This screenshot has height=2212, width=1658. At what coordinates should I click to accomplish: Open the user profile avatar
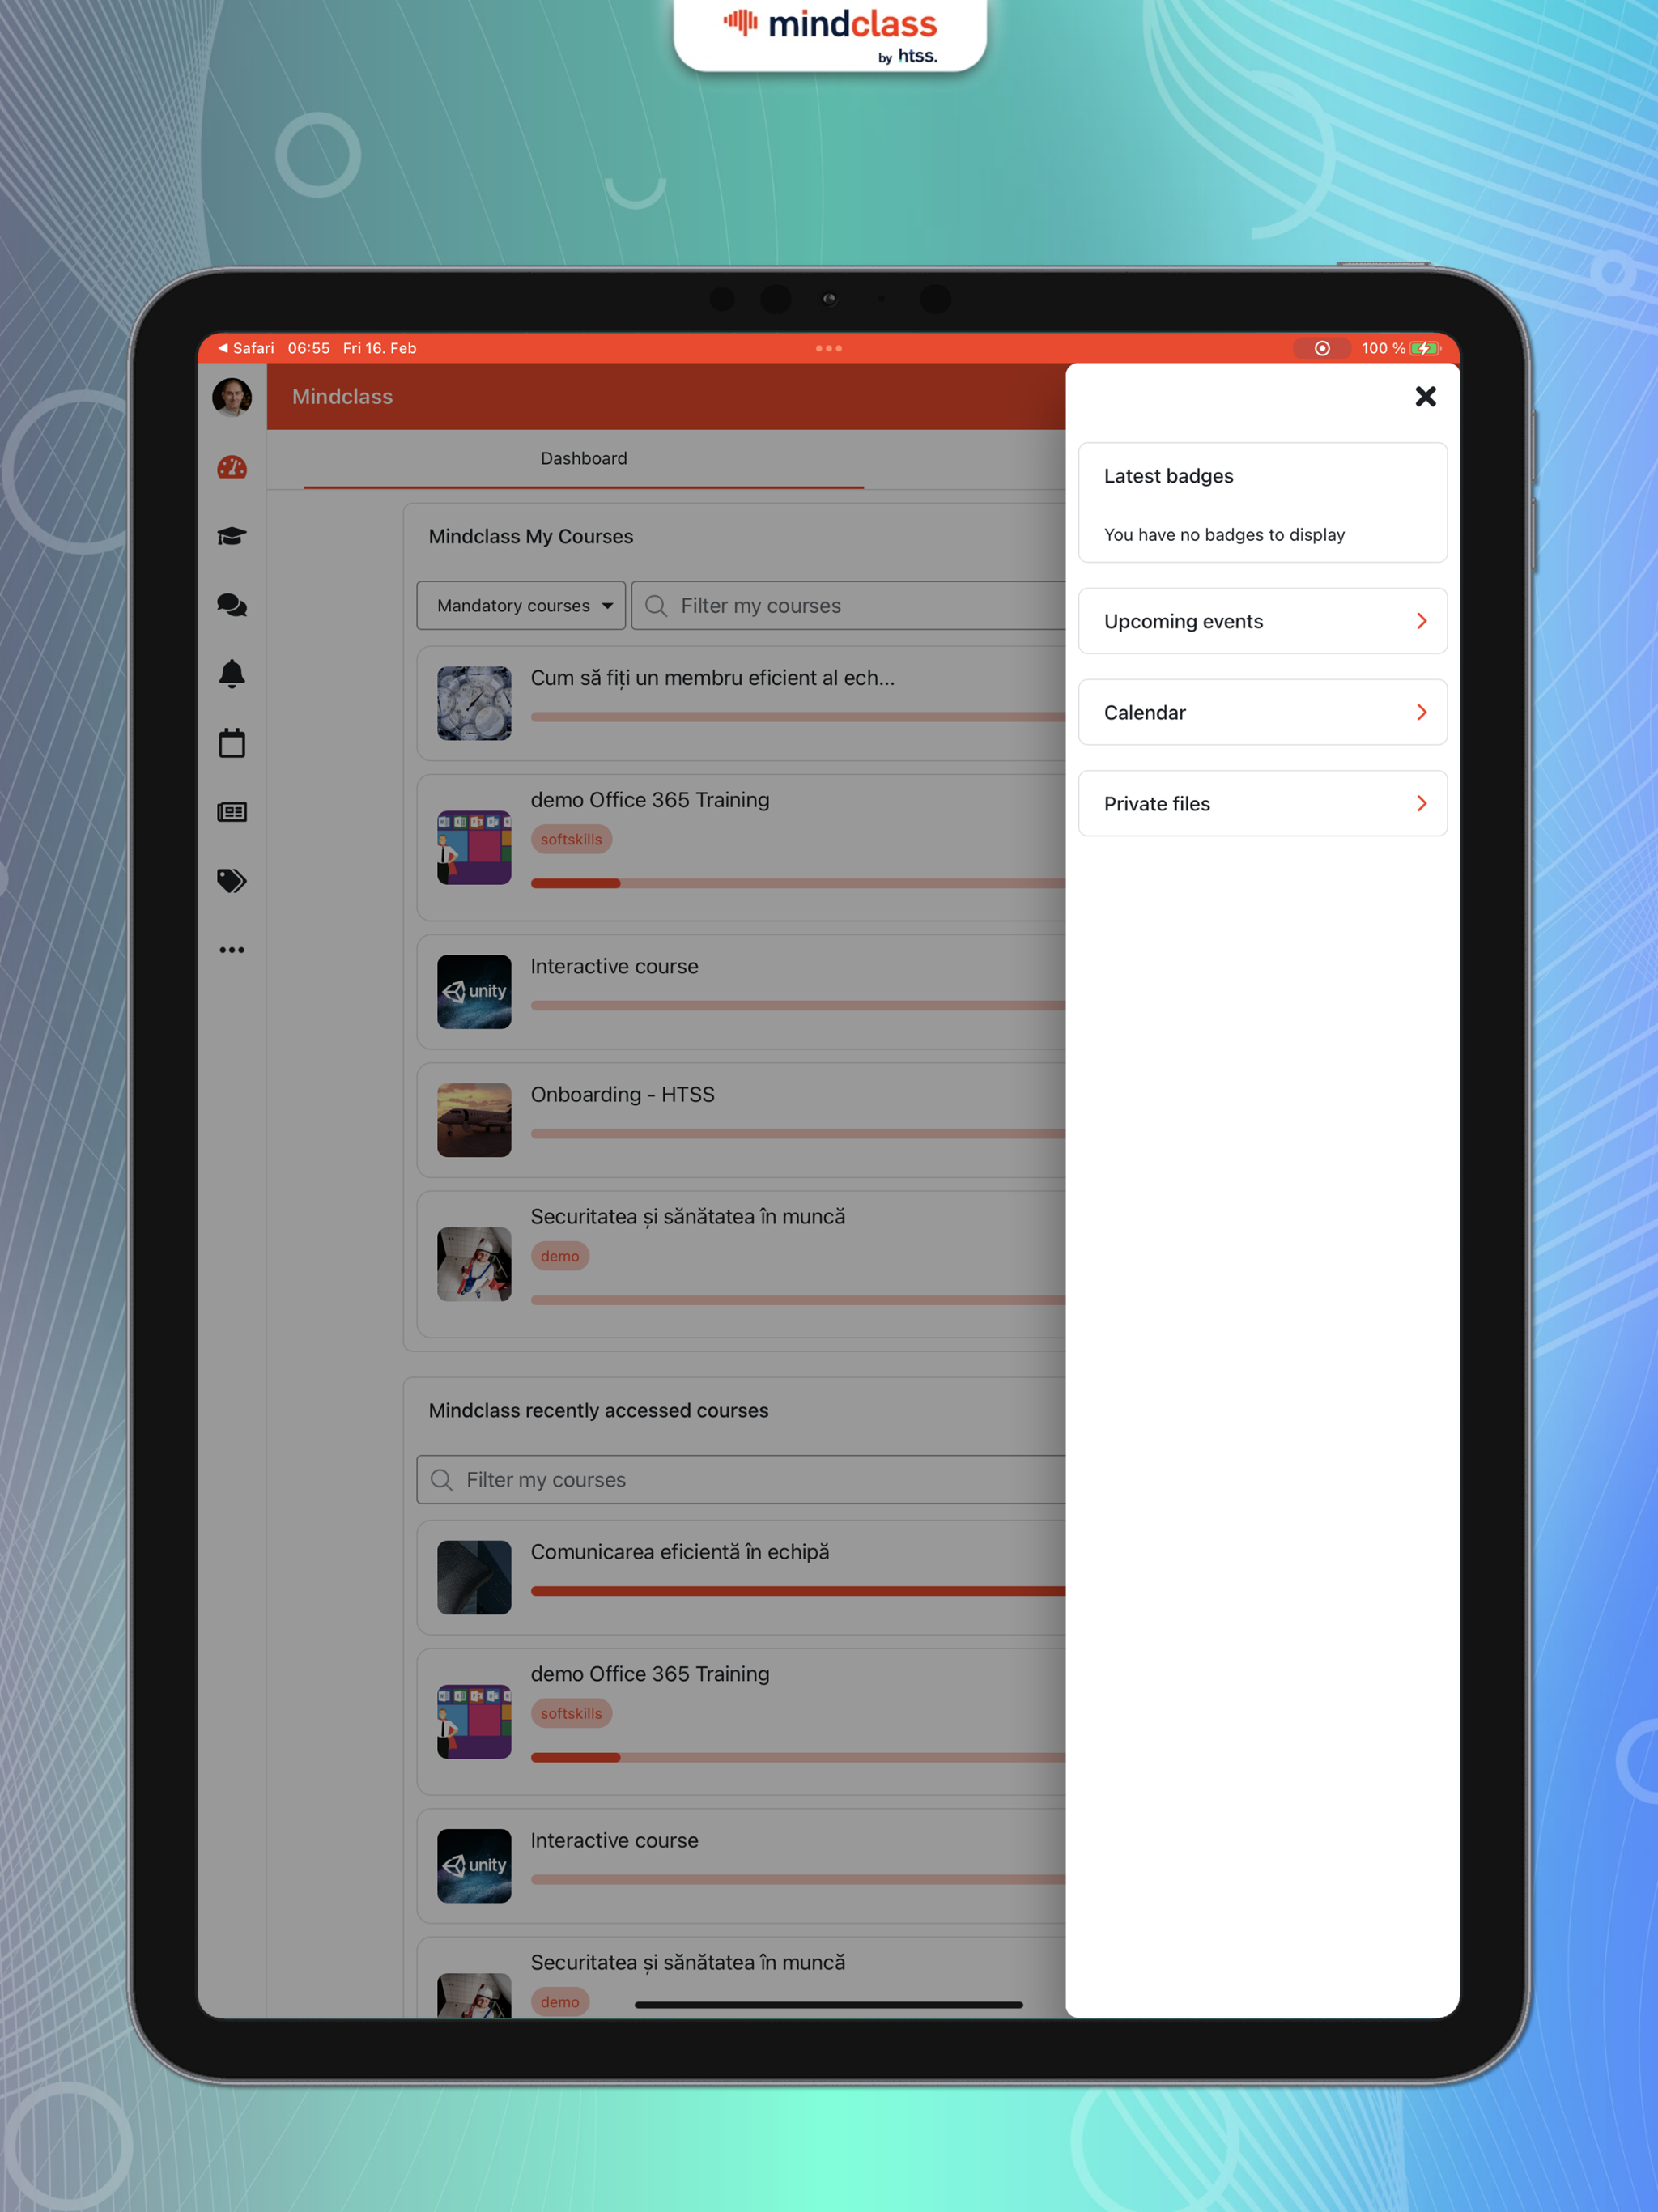point(232,397)
